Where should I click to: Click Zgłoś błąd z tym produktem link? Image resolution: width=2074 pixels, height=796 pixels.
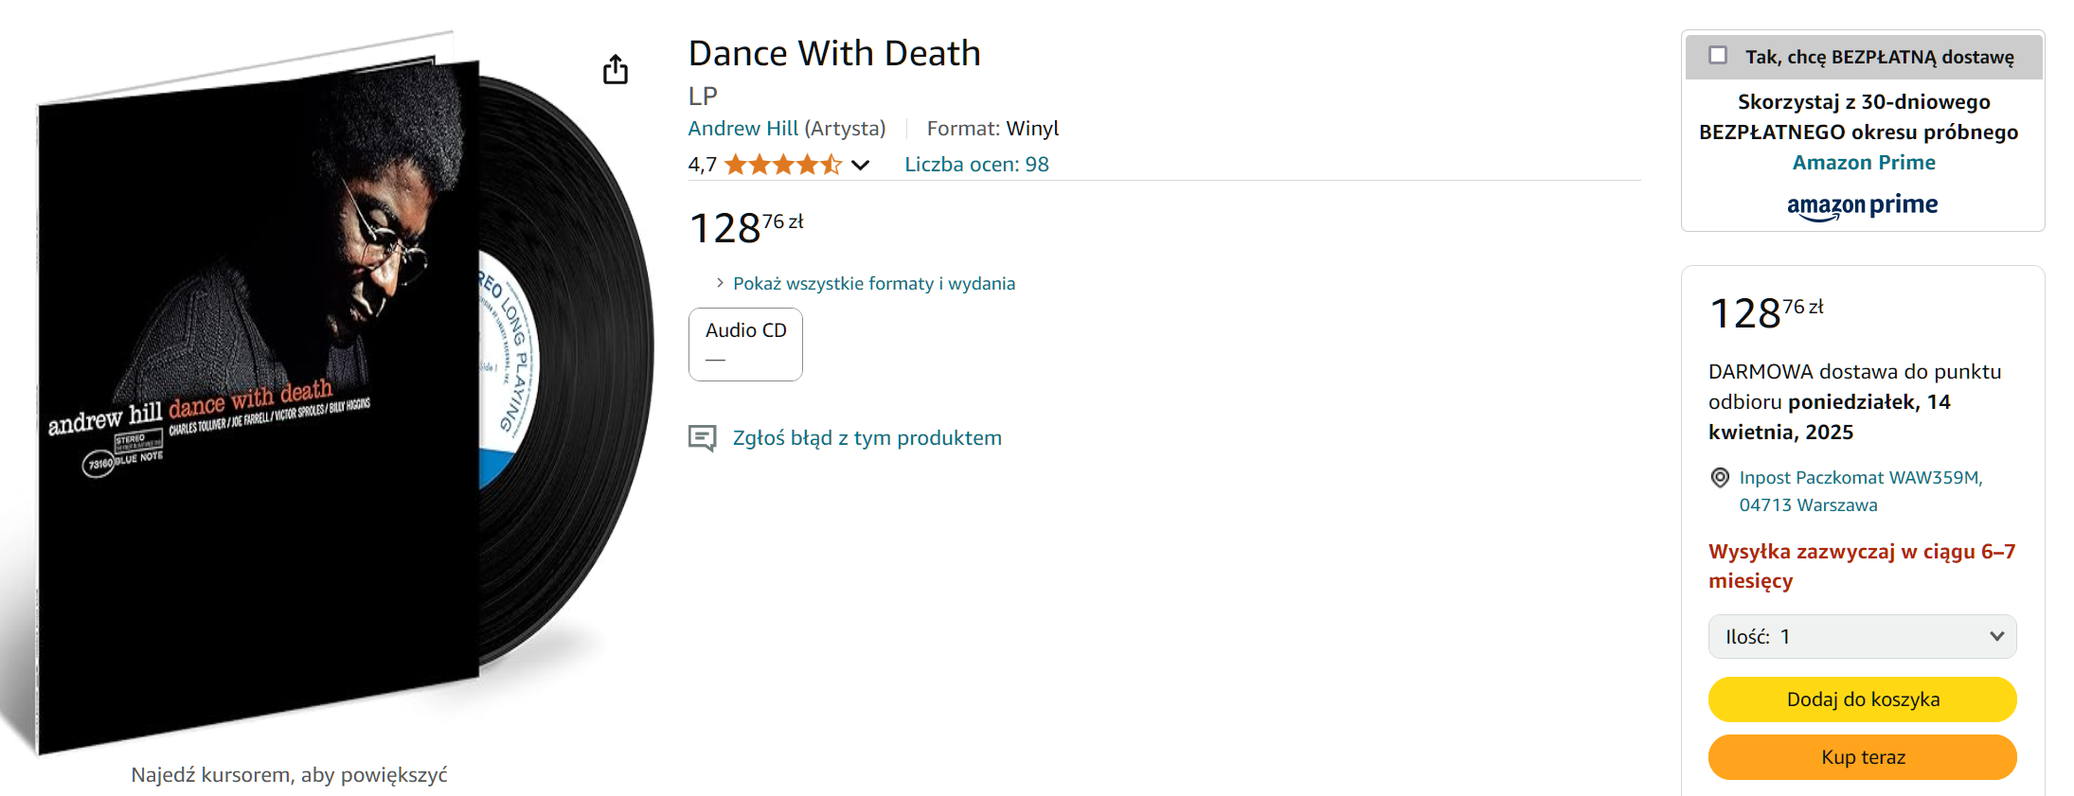click(x=867, y=438)
